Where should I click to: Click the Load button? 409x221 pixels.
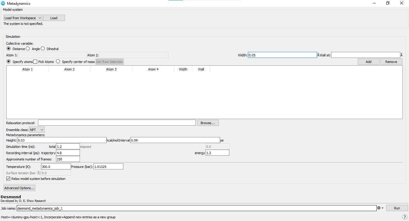coord(54,18)
